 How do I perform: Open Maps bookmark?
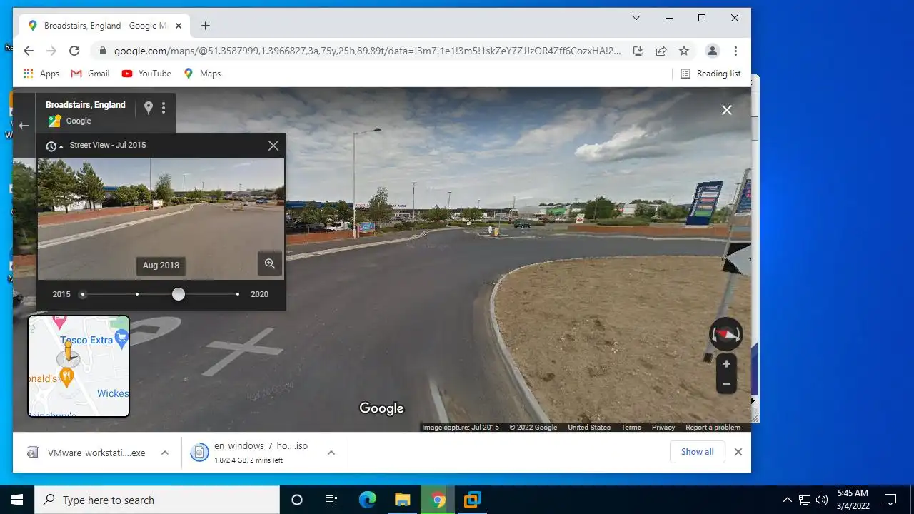[x=202, y=74]
